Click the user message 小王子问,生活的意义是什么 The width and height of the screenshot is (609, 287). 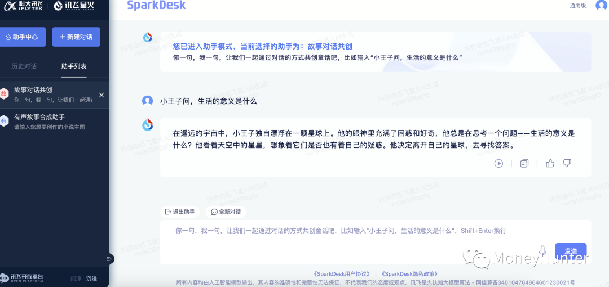pyautogui.click(x=209, y=101)
